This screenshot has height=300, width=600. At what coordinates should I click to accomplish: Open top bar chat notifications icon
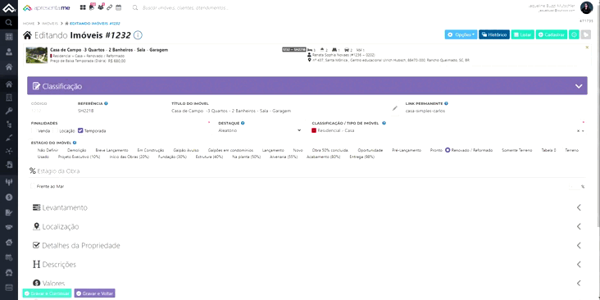[x=92, y=7]
